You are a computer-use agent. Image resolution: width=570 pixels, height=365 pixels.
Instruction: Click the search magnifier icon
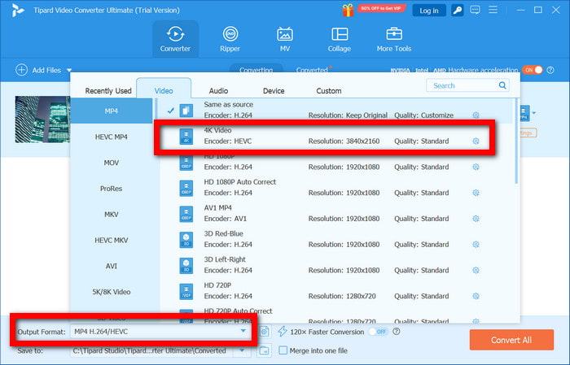point(502,85)
